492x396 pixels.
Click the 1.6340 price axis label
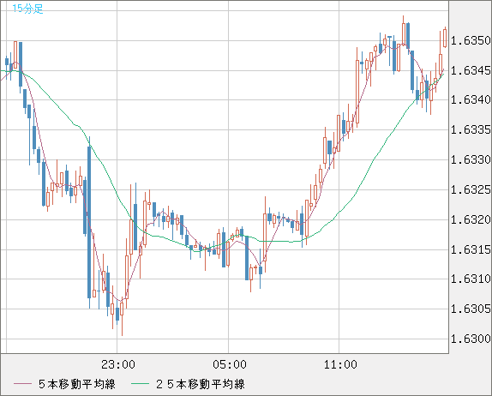[471, 99]
